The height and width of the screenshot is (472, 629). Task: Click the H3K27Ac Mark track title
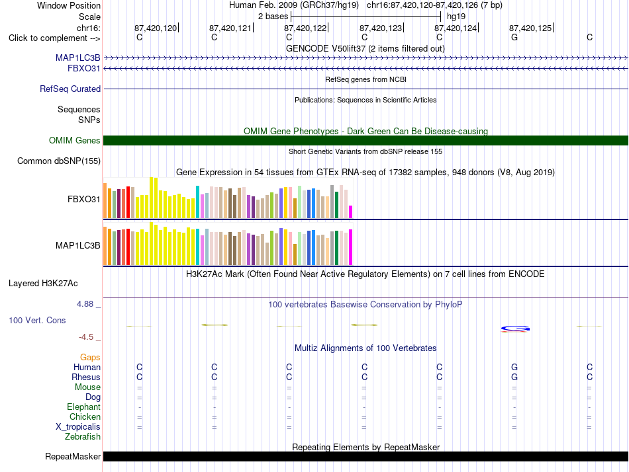click(365, 274)
